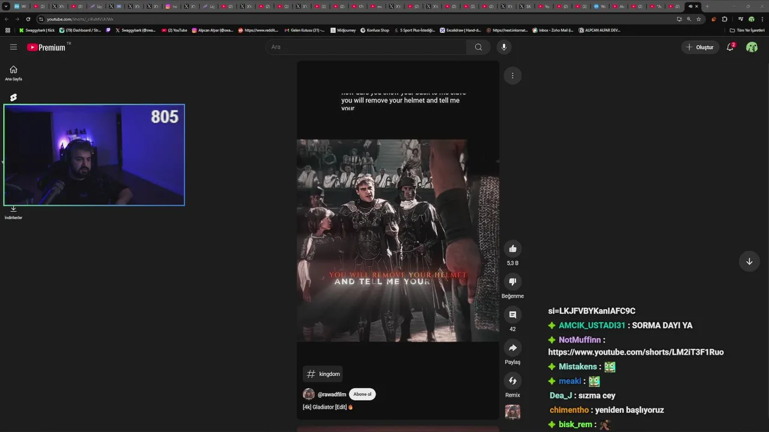Start voice search with microphone icon
This screenshot has height=432, width=769.
(504, 47)
